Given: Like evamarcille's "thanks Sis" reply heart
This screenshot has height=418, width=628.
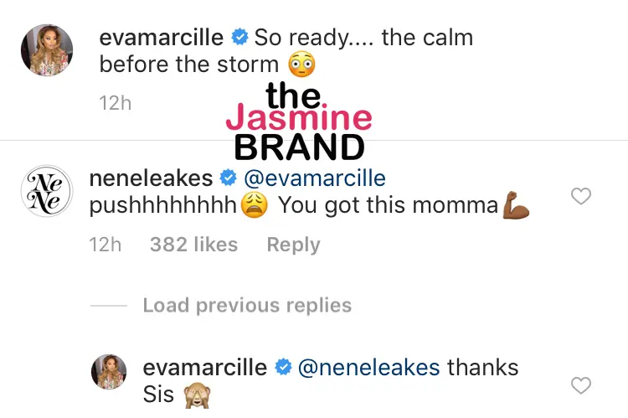Looking at the screenshot, I should pos(580,385).
